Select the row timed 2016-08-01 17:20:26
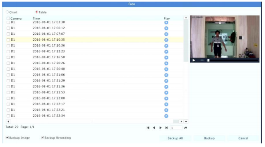Viewport: 265px width, 147px height. [95, 63]
